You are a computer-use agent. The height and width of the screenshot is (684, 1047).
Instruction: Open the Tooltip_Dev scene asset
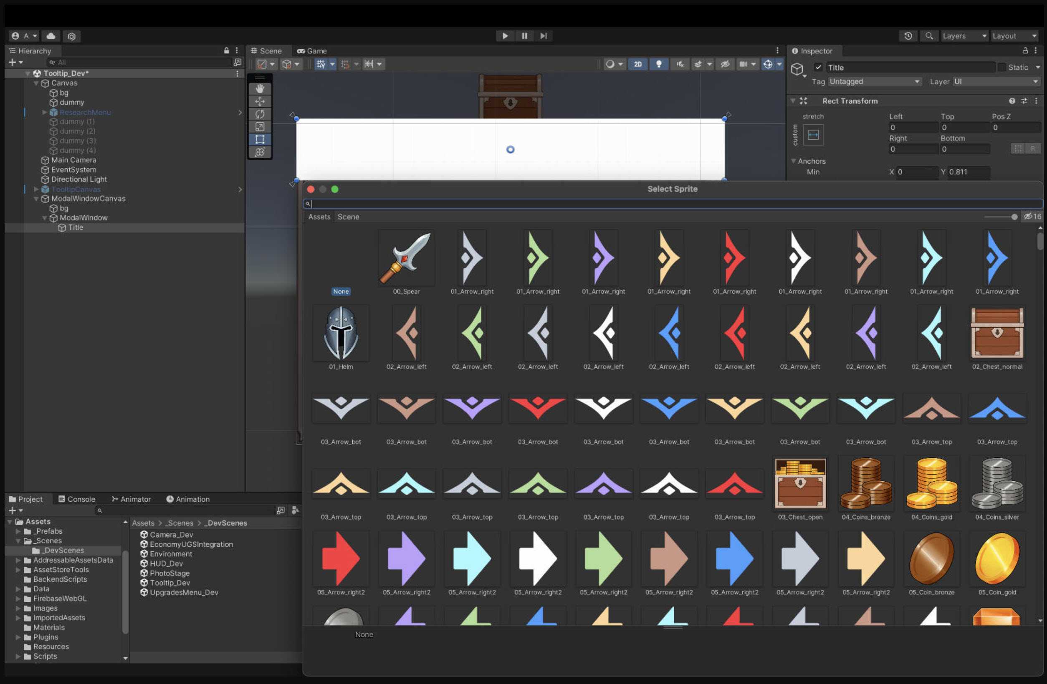point(170,583)
